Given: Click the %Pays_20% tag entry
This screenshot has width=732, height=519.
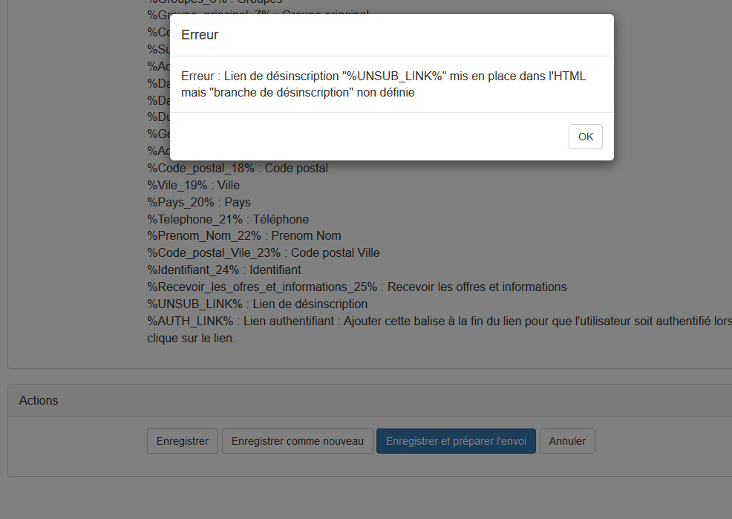Looking at the screenshot, I should pos(198,202).
